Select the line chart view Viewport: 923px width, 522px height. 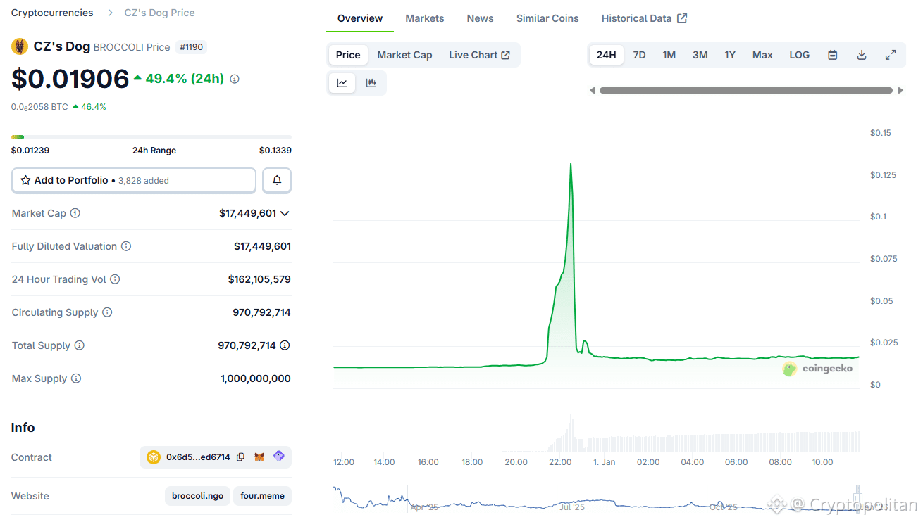click(x=342, y=82)
